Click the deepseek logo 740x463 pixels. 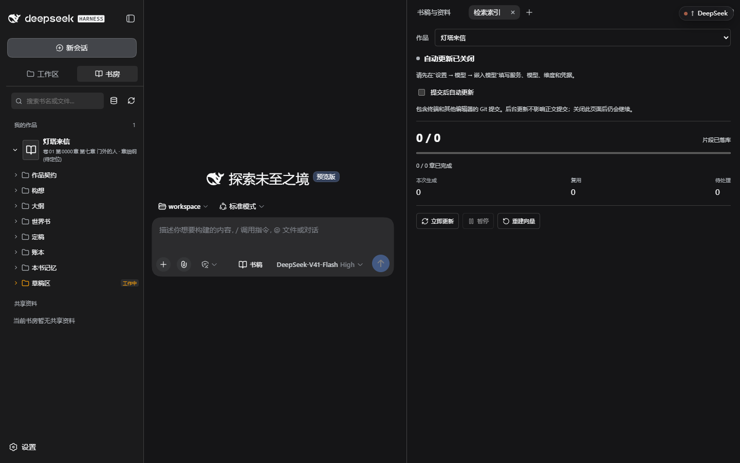57,19
